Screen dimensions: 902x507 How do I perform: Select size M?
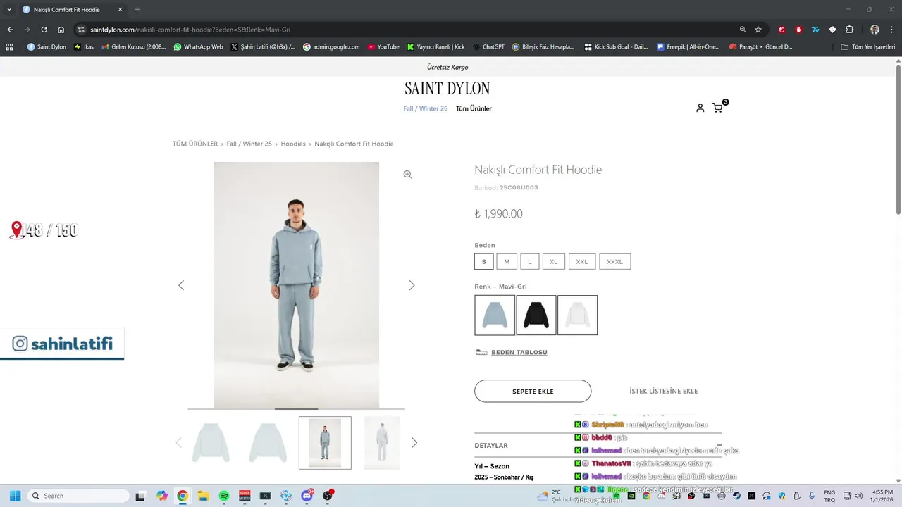(x=507, y=261)
